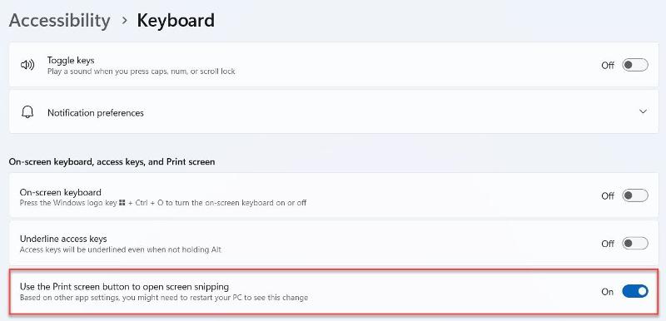Image resolution: width=666 pixels, height=321 pixels.
Task: Select the On-screen keyboard setting title
Action: [60, 192]
